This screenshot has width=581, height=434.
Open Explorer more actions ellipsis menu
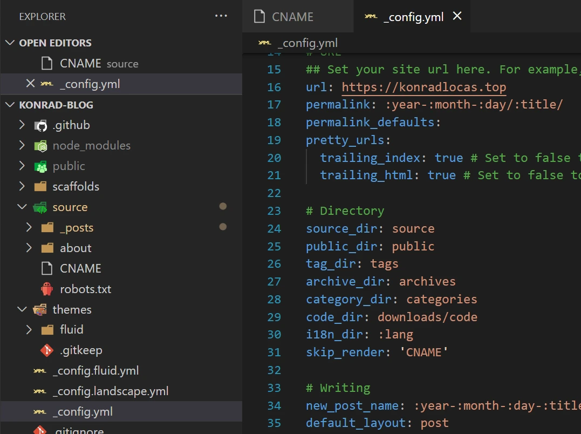click(x=221, y=16)
